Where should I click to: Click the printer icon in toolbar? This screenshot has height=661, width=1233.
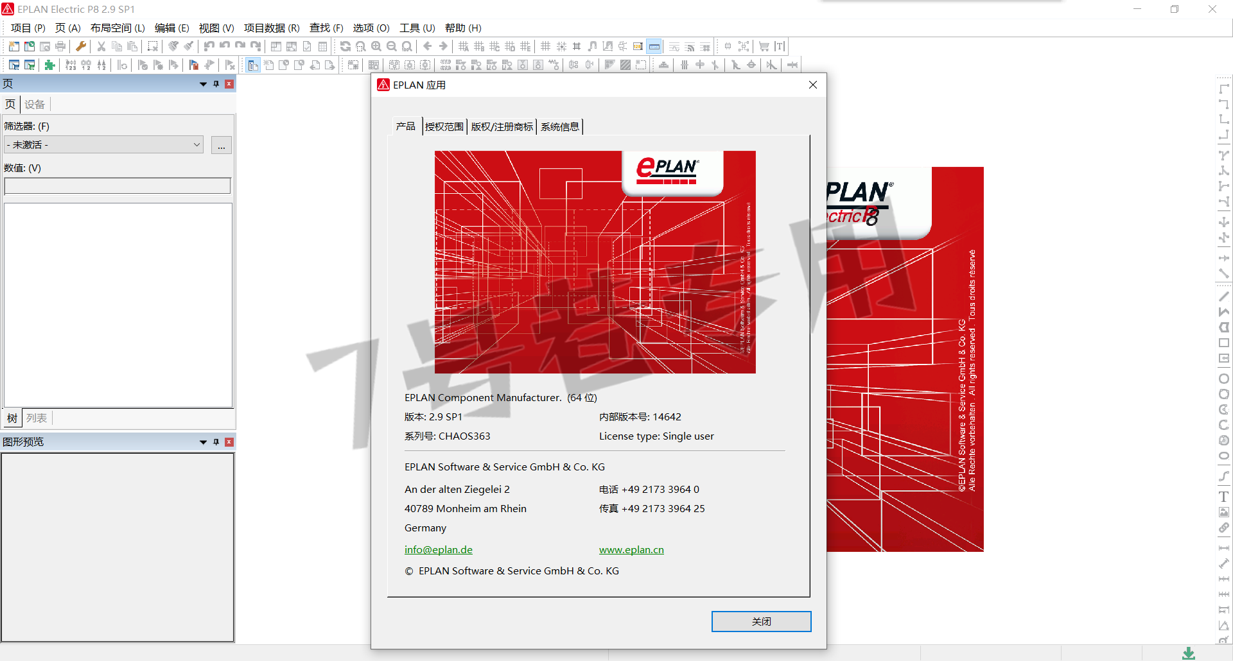(60, 46)
